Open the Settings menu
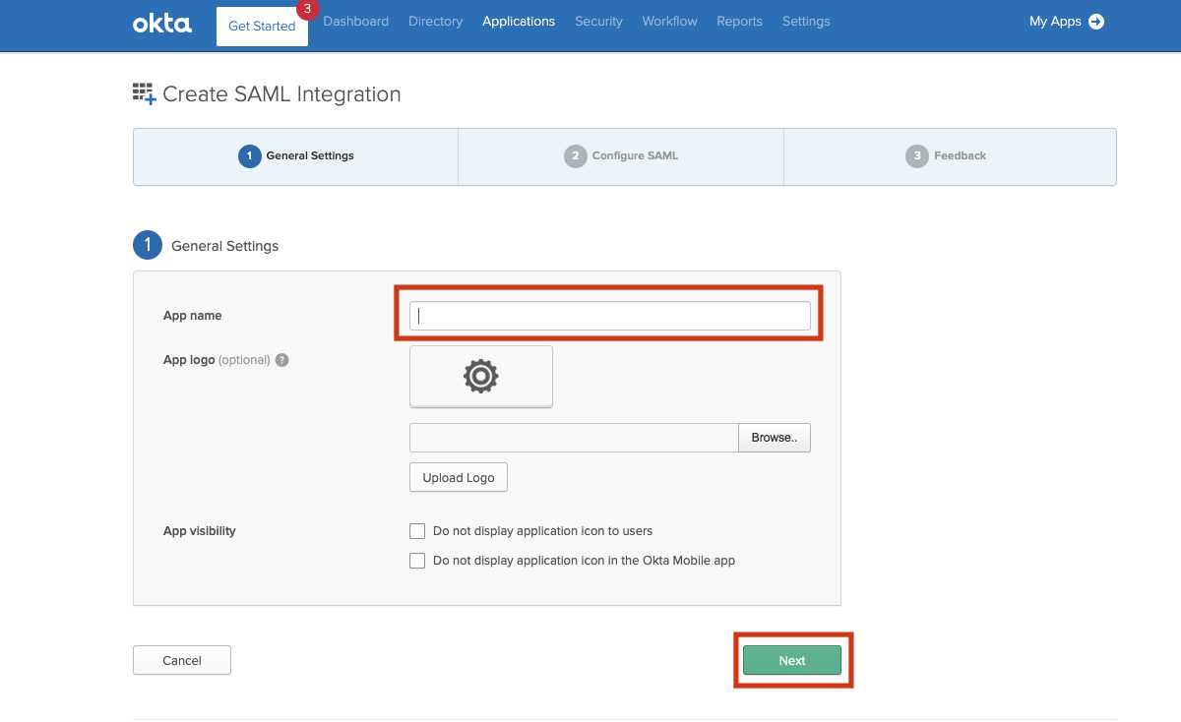Image resolution: width=1181 pixels, height=722 pixels. [806, 21]
